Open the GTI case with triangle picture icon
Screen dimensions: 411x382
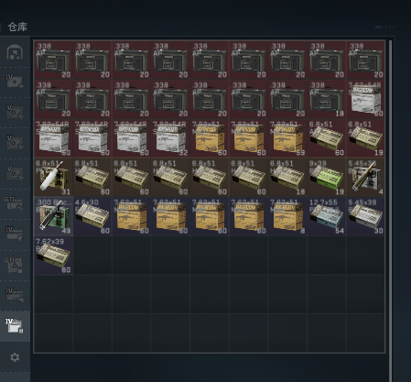tap(15, 265)
